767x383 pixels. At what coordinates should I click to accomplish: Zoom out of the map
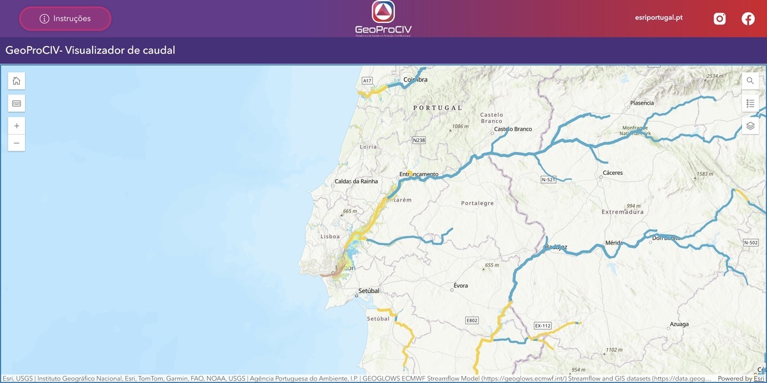pyautogui.click(x=17, y=143)
